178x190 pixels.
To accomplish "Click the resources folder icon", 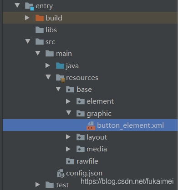I will [60, 78].
